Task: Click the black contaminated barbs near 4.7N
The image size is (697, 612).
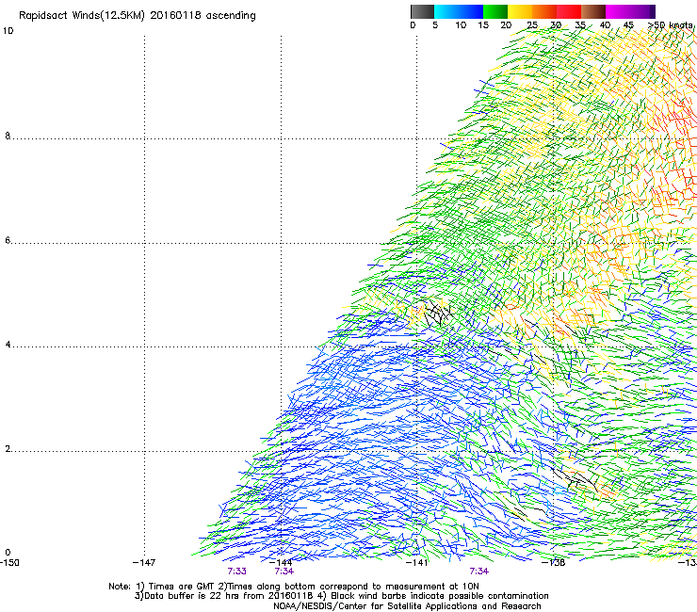Action: point(436,313)
